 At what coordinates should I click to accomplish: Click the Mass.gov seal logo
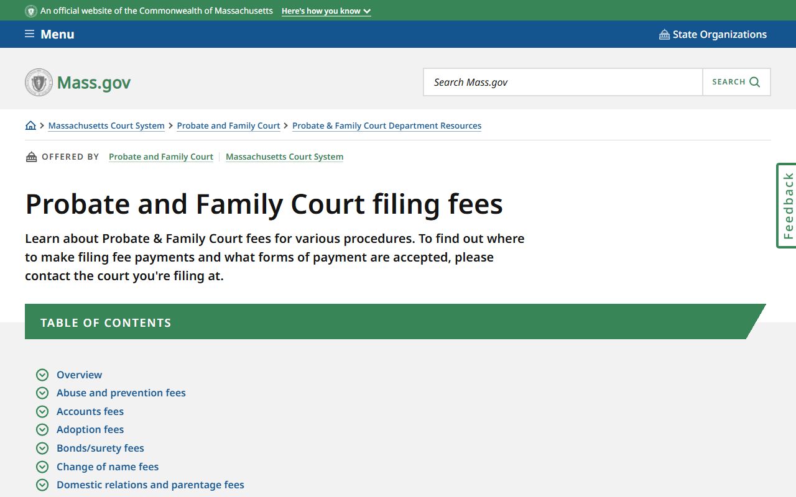pos(39,82)
